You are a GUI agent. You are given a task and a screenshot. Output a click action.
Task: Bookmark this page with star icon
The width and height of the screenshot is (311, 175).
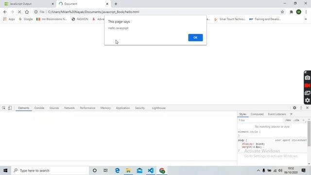[x=282, y=12]
